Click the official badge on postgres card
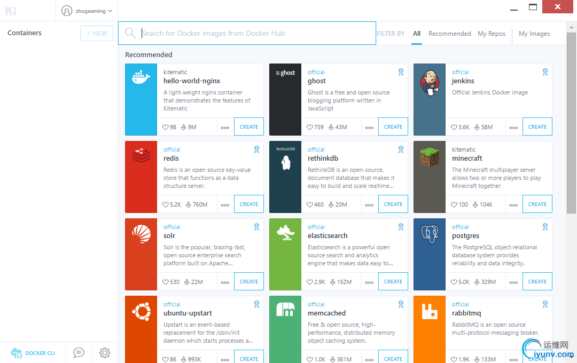Image resolution: width=577 pixels, height=363 pixels. [545, 227]
